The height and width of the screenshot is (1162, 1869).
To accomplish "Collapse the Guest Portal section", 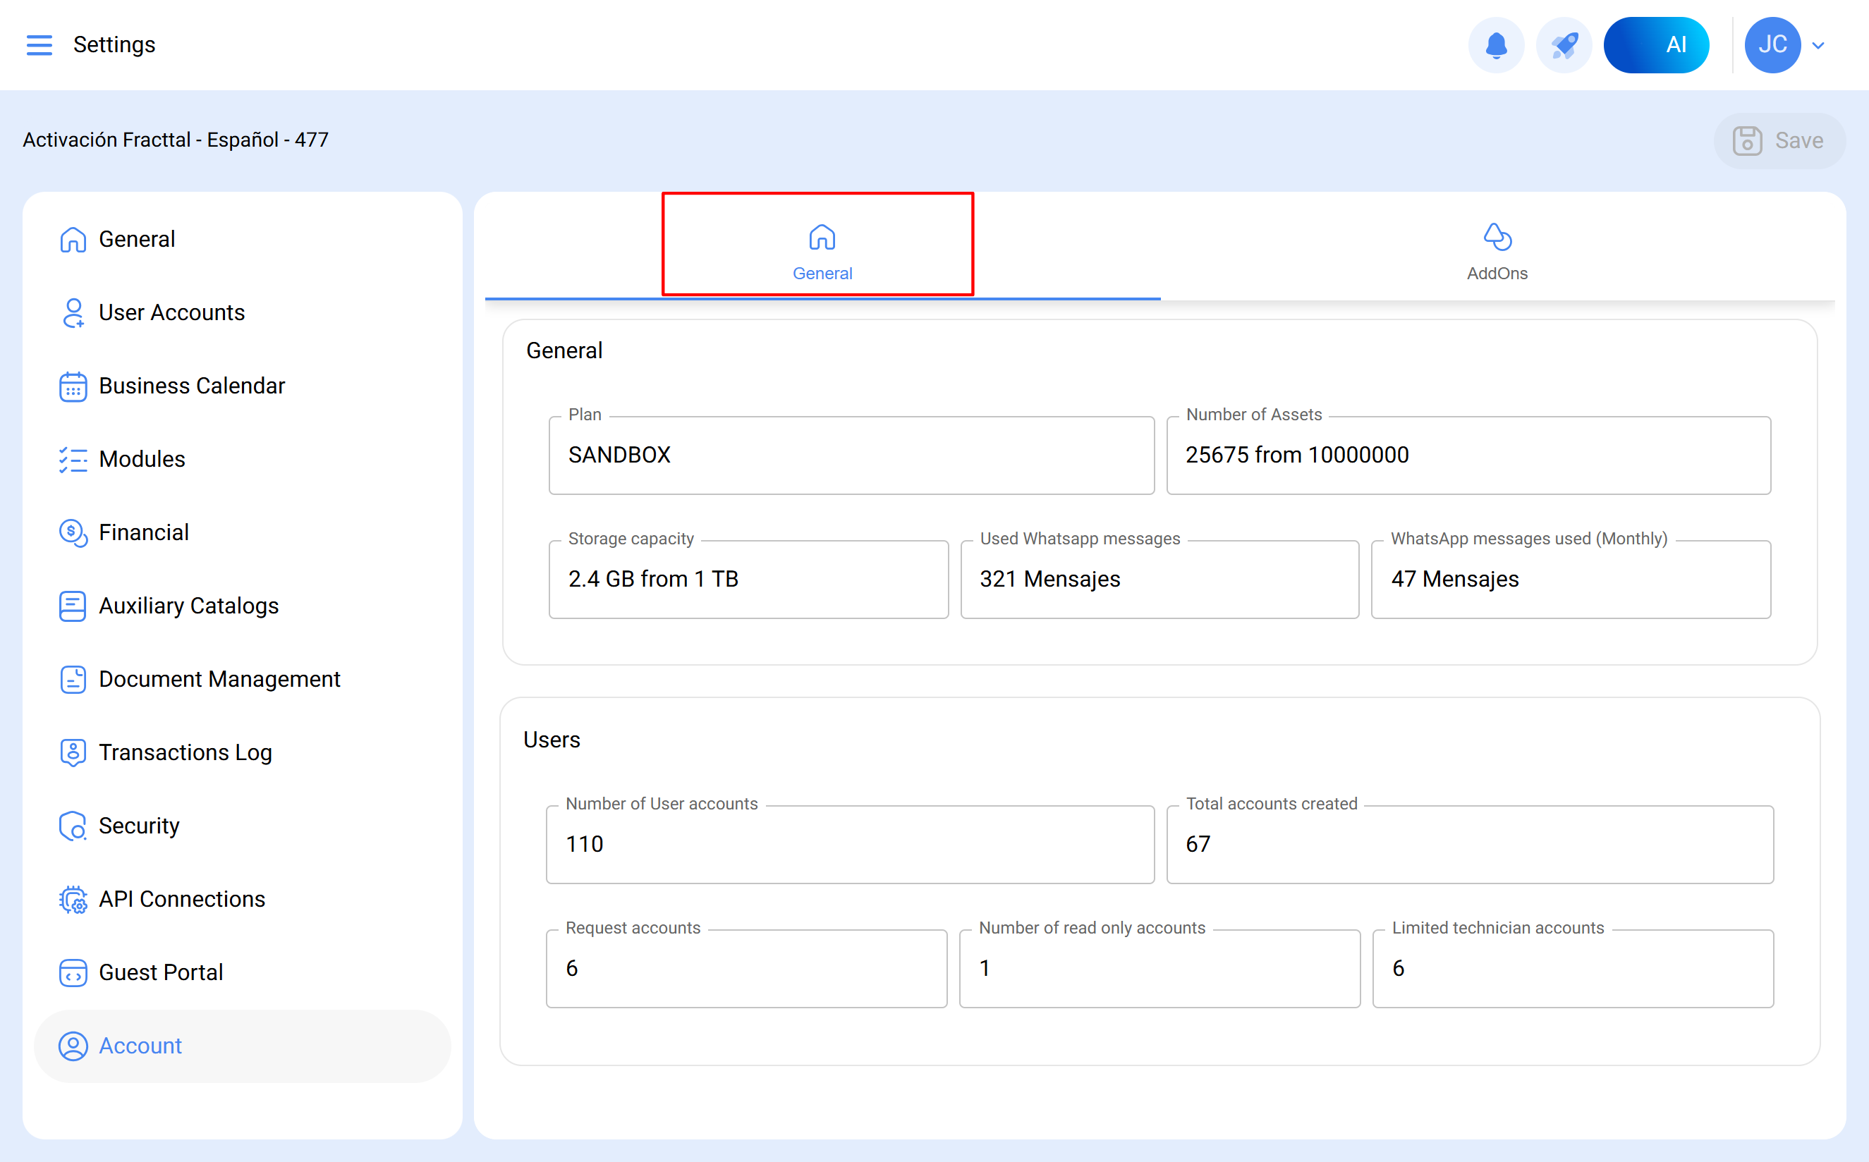I will pyautogui.click(x=160, y=972).
